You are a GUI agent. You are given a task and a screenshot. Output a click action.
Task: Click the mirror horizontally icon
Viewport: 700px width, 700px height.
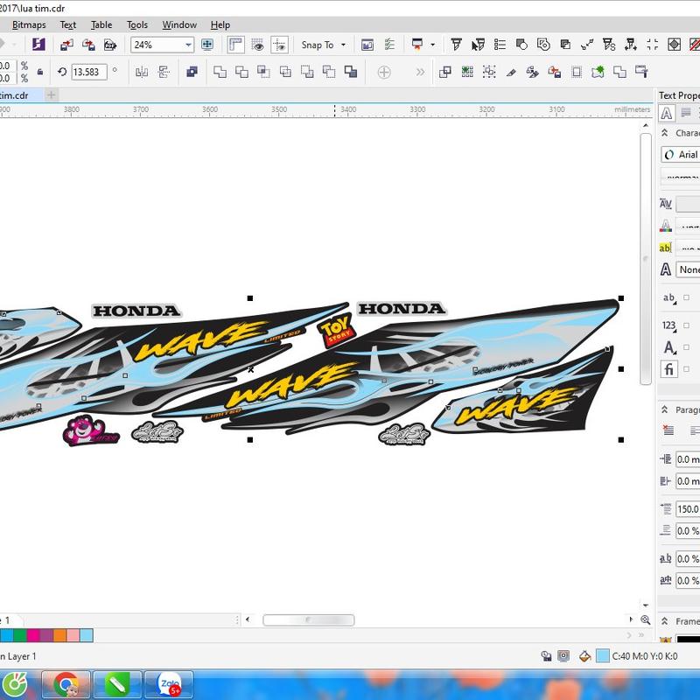[142, 72]
